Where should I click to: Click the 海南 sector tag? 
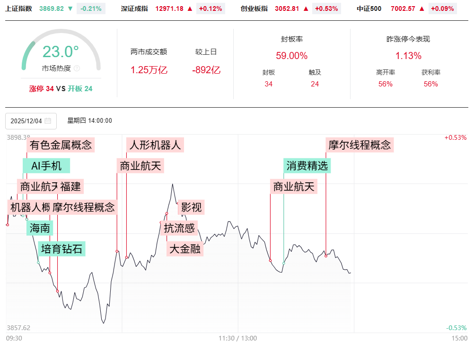pos(40,229)
